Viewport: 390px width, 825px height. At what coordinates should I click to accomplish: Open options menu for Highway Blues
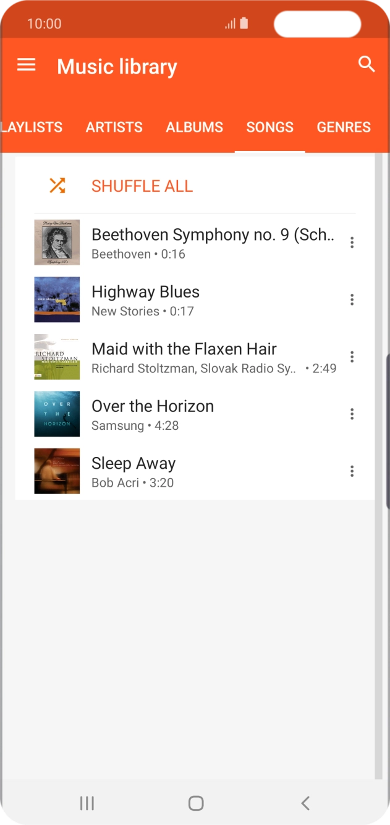[x=352, y=299]
